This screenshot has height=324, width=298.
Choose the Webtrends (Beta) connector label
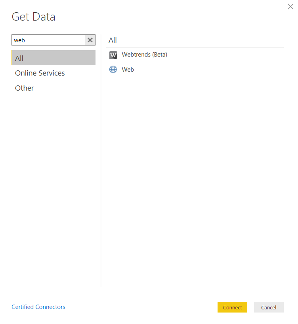coord(144,55)
